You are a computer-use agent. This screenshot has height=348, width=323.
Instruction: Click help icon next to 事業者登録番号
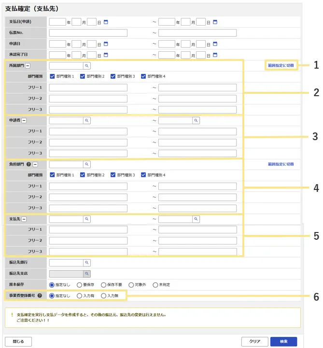coord(40,295)
